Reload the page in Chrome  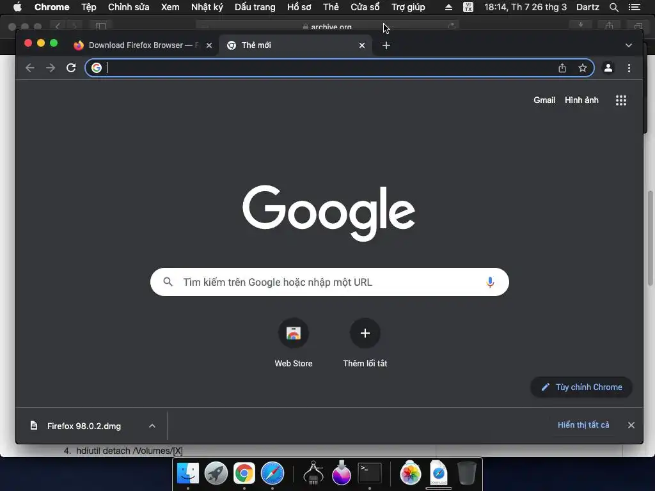point(71,68)
